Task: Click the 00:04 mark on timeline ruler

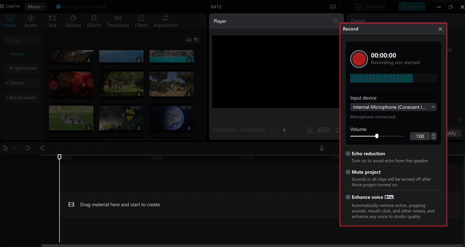Action: pyautogui.click(x=248, y=158)
